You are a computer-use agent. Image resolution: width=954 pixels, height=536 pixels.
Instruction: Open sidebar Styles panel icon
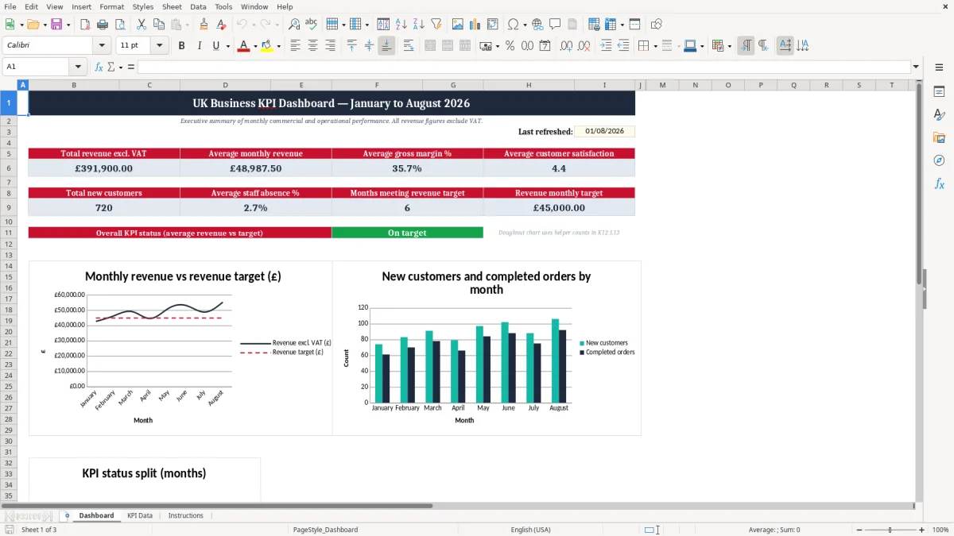[x=939, y=114]
